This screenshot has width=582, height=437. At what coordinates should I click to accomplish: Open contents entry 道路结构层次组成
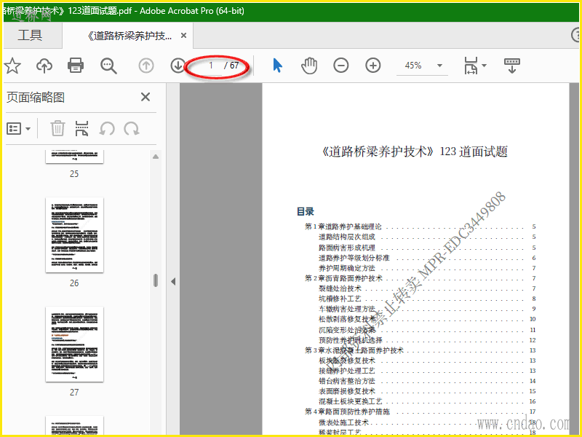(x=347, y=237)
